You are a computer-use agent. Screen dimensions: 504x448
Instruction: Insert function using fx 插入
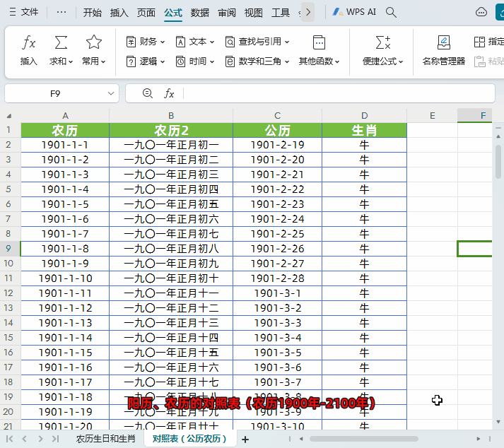coord(28,50)
